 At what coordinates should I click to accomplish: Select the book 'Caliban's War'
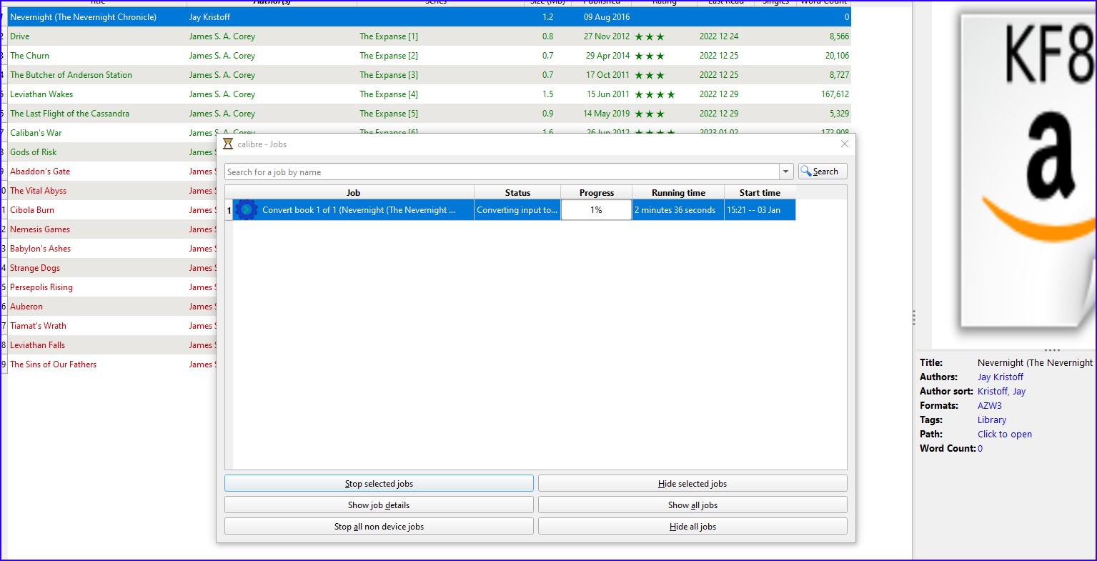click(x=36, y=133)
